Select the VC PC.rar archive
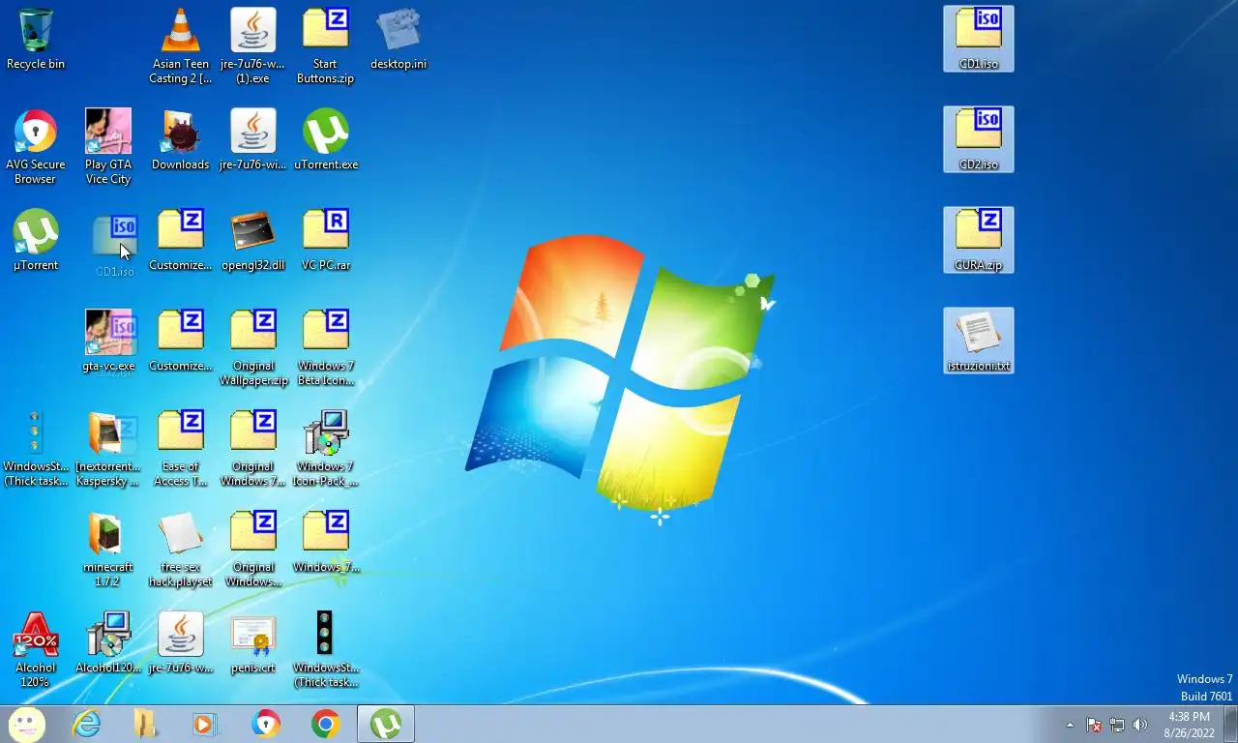Image resolution: width=1238 pixels, height=743 pixels. tap(326, 240)
